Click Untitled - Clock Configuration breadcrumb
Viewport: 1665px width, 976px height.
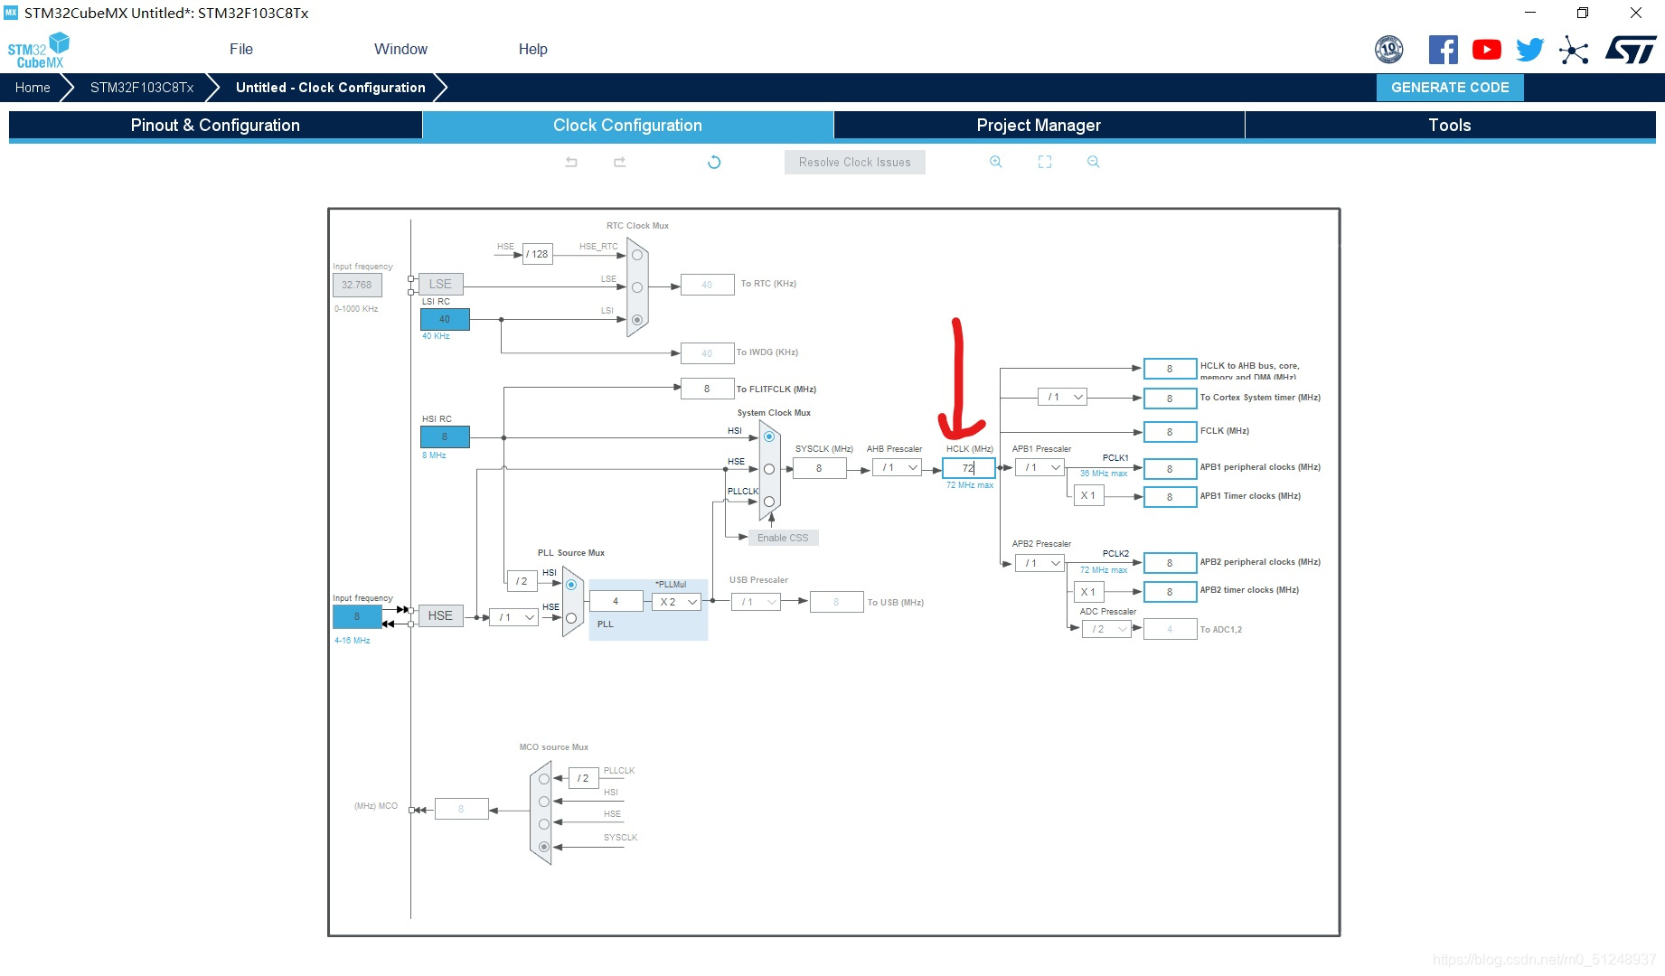click(331, 88)
